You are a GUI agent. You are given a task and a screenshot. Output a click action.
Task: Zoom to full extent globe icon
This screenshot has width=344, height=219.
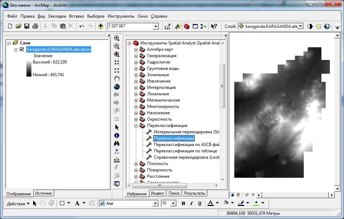tap(117, 87)
